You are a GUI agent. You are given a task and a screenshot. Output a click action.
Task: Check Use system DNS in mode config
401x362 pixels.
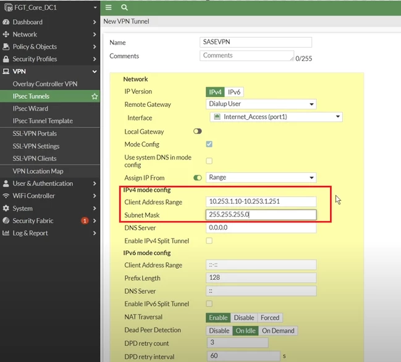pos(209,161)
